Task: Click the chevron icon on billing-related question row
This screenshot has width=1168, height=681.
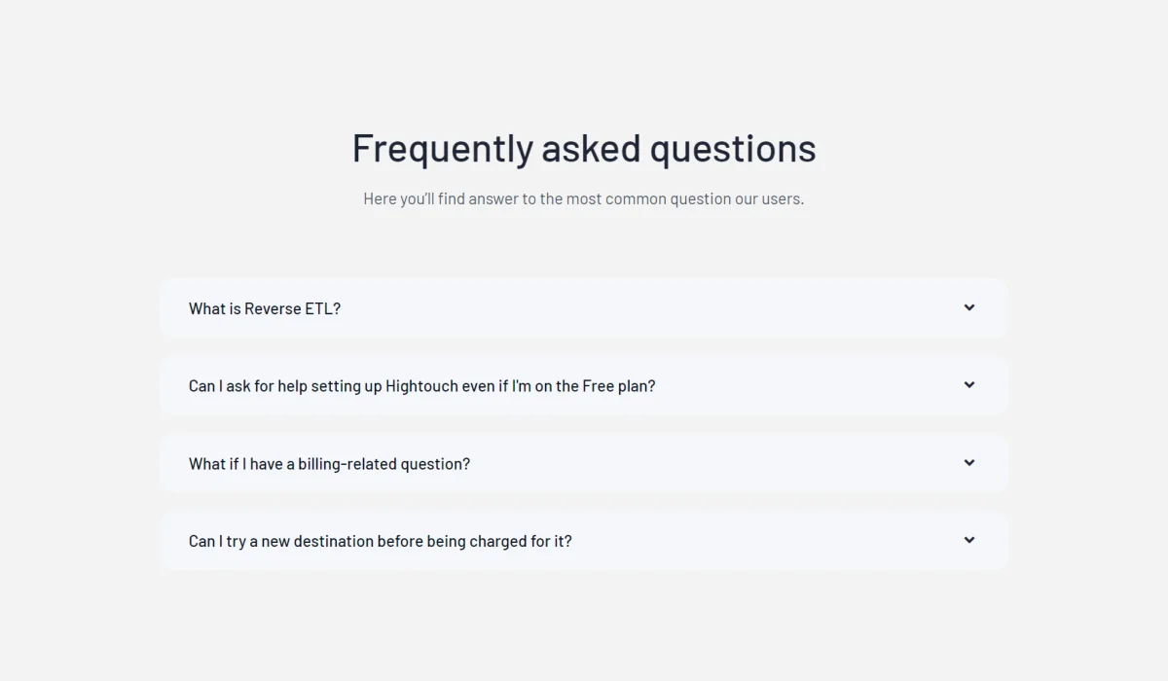Action: point(968,463)
